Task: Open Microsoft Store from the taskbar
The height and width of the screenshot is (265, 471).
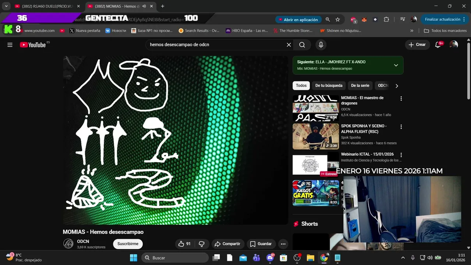Action: [283, 258]
